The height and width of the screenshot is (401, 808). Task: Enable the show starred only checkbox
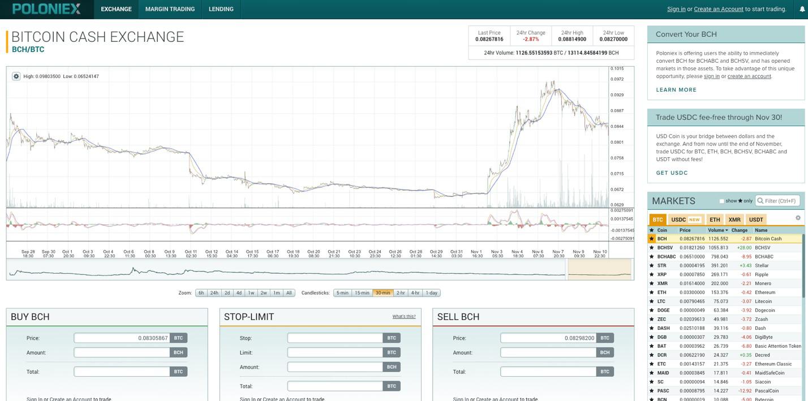tap(721, 201)
